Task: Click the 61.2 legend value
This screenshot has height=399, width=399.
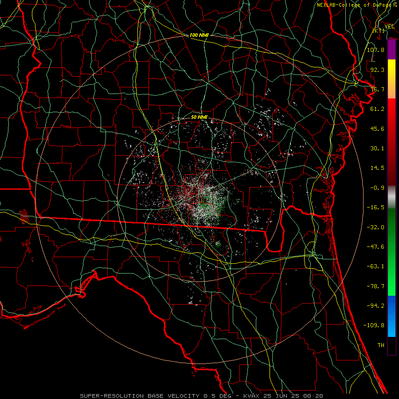Action: pyautogui.click(x=377, y=109)
